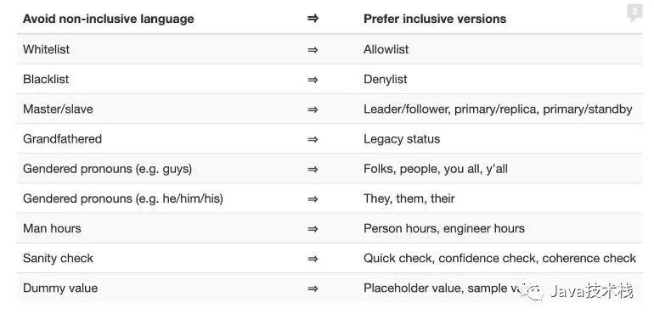The height and width of the screenshot is (319, 654).
Task: Select the 'Avoid non-inclusive language' column header
Action: (109, 19)
